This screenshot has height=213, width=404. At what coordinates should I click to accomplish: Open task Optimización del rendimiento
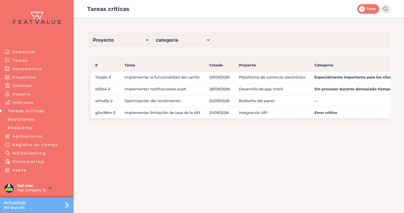tap(152, 101)
